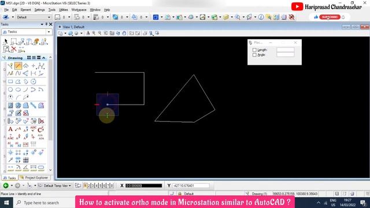Click inside the Length input field
Screen dimensions: 370x208
click(x=285, y=50)
